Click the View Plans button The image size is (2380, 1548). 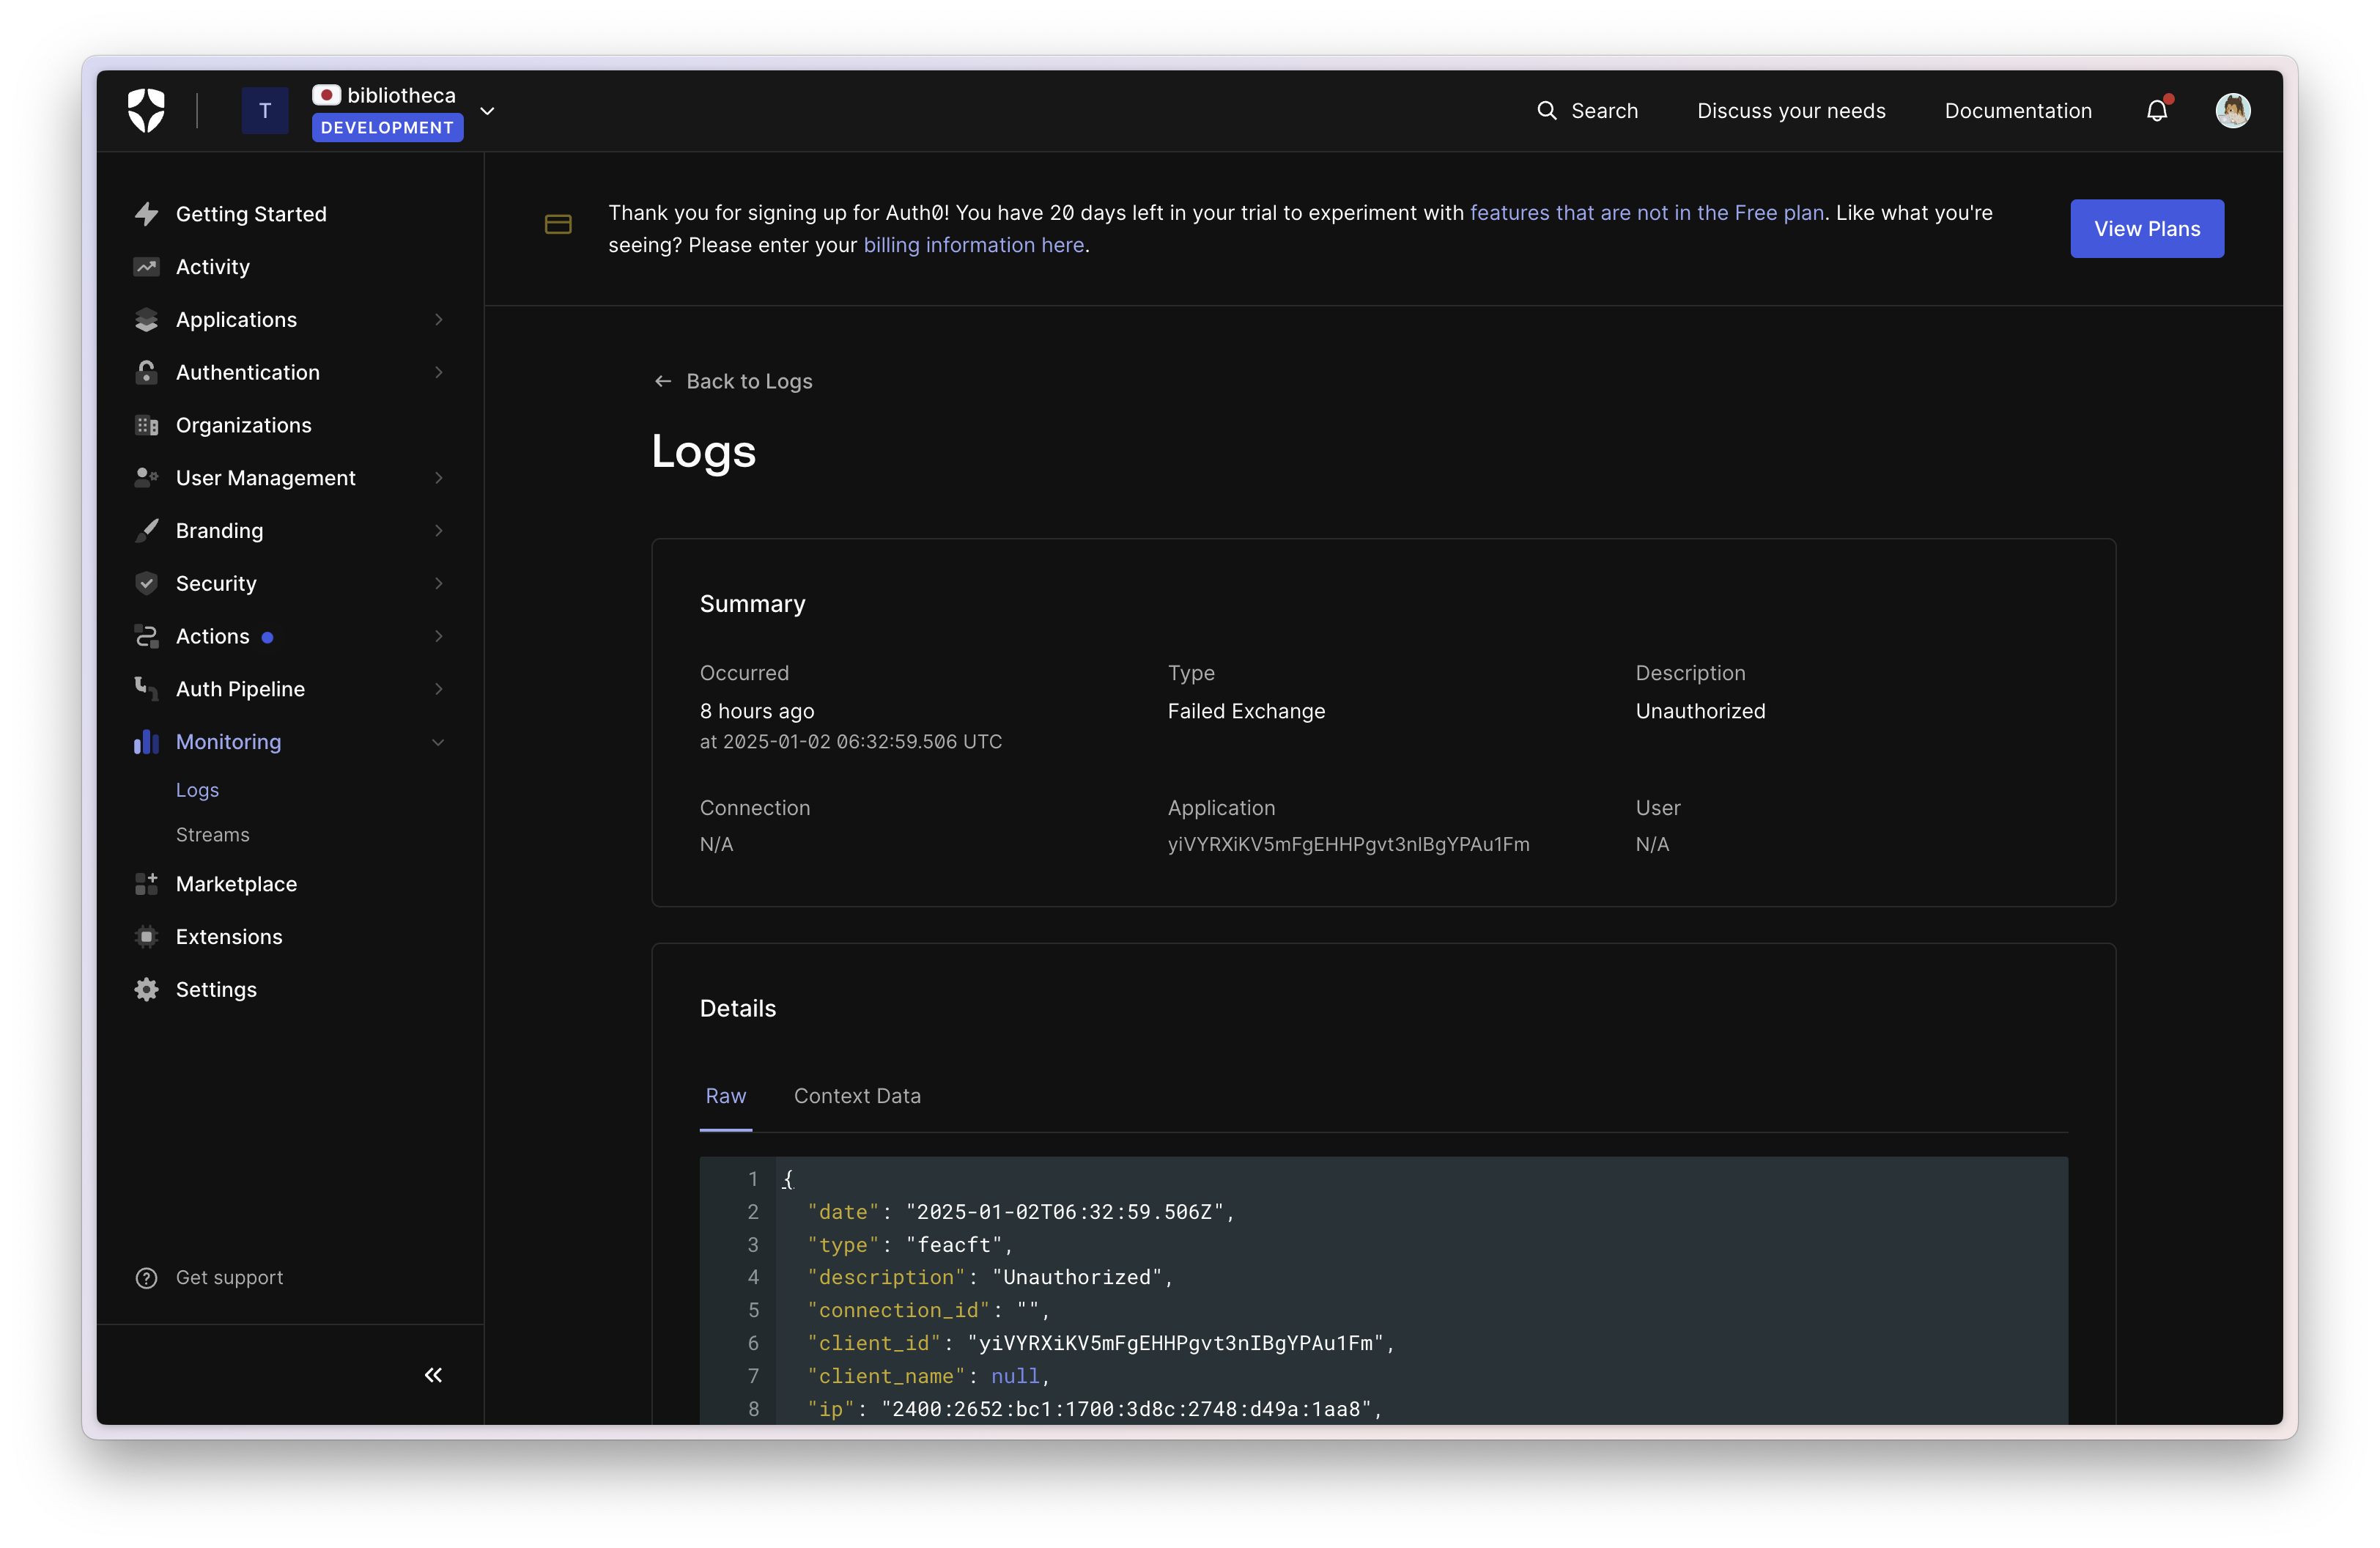(2146, 229)
